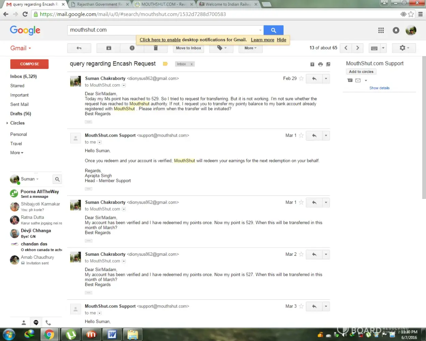
Task: Toggle the yellow importance marker on the subject
Action: (165, 64)
